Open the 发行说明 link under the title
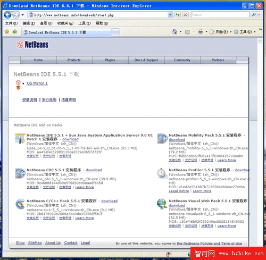Screen dimensions: 266x260 point(49,100)
